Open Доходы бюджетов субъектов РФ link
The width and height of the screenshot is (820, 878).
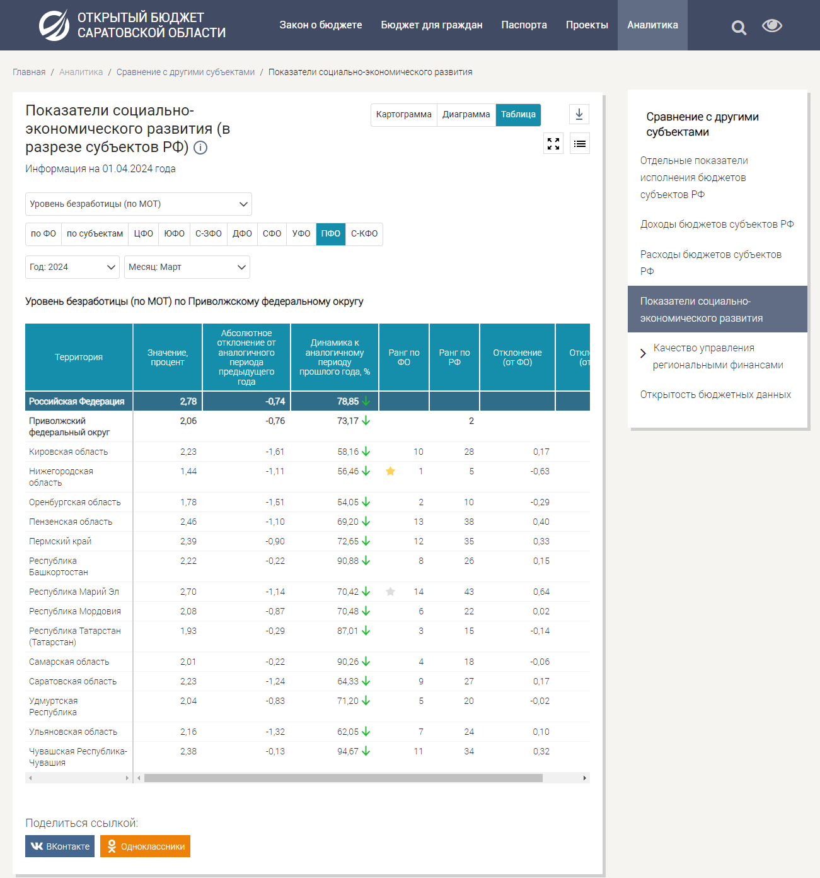(717, 225)
